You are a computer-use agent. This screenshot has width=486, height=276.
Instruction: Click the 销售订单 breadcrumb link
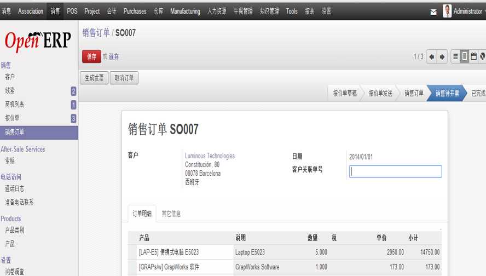[96, 32]
